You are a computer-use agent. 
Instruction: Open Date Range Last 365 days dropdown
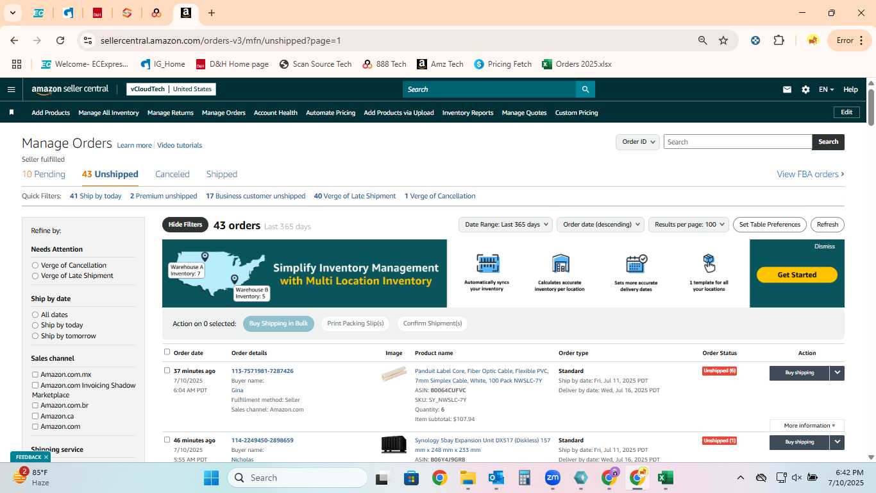(x=506, y=225)
